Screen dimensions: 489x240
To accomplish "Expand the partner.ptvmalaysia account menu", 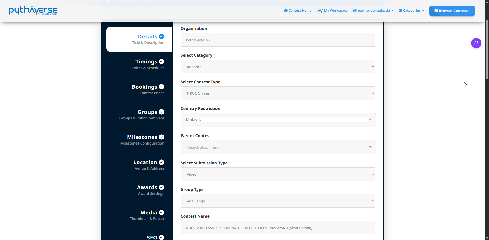I will click(373, 10).
